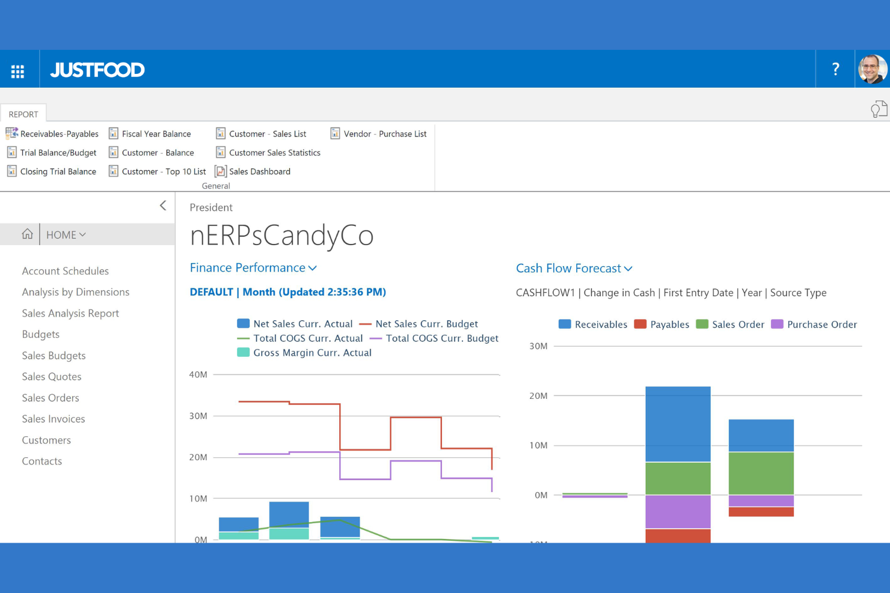Click the green Sales Order legend swatch

coord(702,324)
